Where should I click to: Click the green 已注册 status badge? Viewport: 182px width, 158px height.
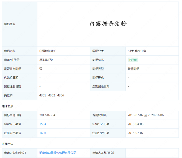pyautogui.click(x=133, y=60)
